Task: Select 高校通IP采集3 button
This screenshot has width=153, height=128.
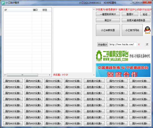Action: pos(94,93)
